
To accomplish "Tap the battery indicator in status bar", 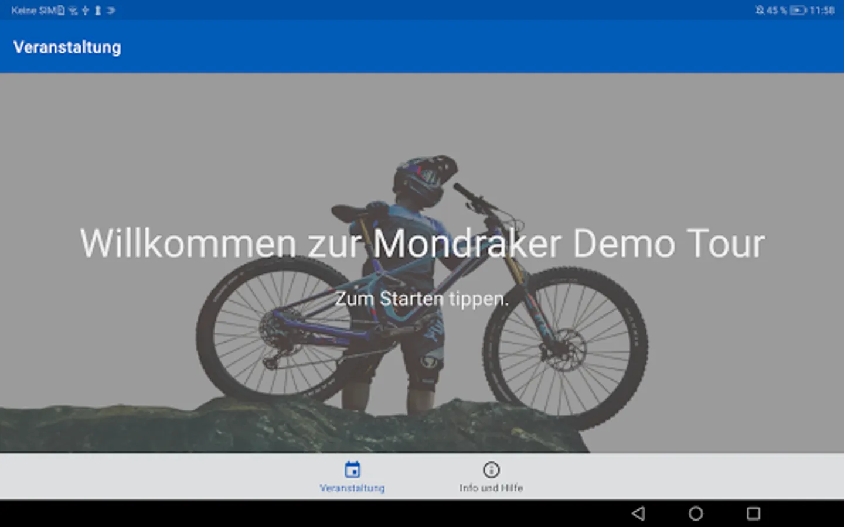I will tap(798, 10).
